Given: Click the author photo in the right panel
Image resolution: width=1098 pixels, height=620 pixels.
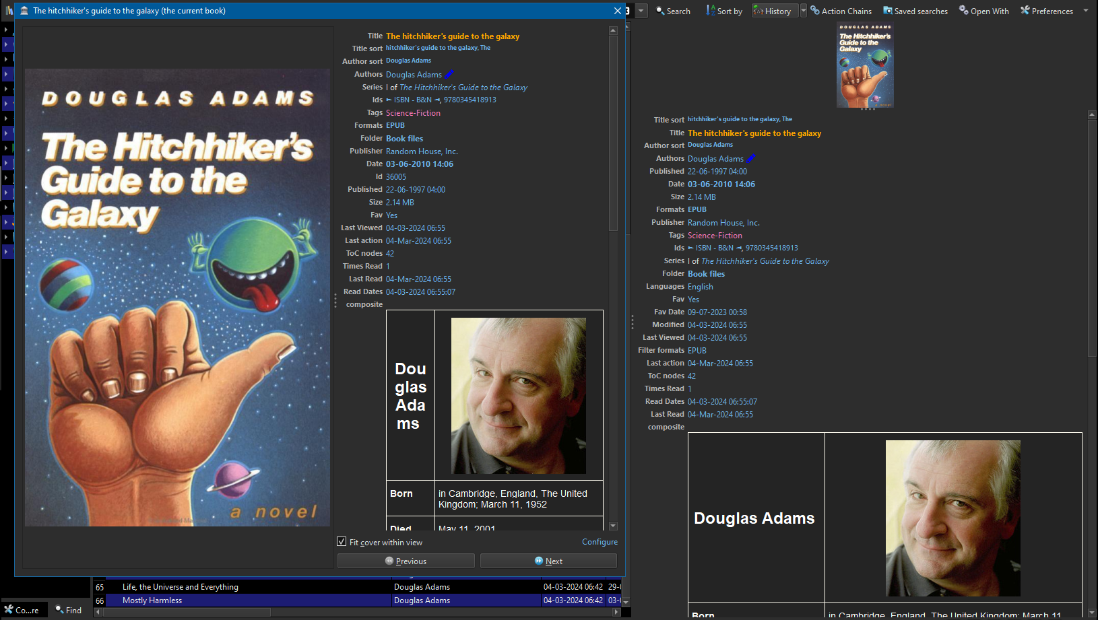Looking at the screenshot, I should pyautogui.click(x=953, y=518).
